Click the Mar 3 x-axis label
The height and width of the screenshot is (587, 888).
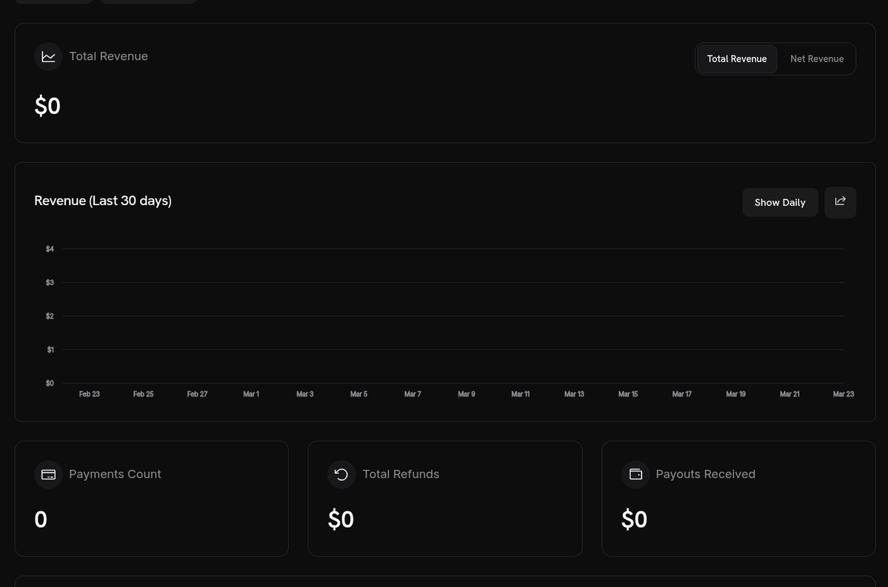304,394
